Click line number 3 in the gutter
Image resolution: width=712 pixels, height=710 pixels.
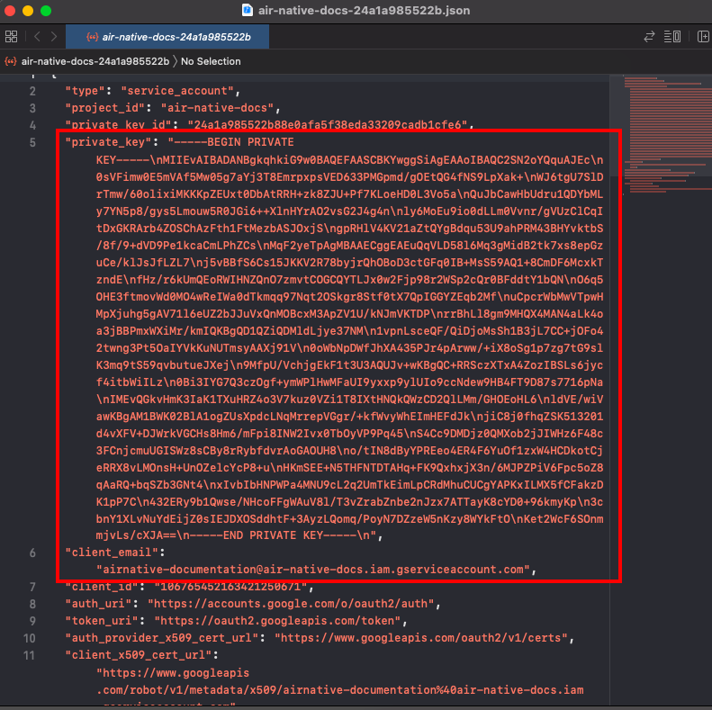32,108
